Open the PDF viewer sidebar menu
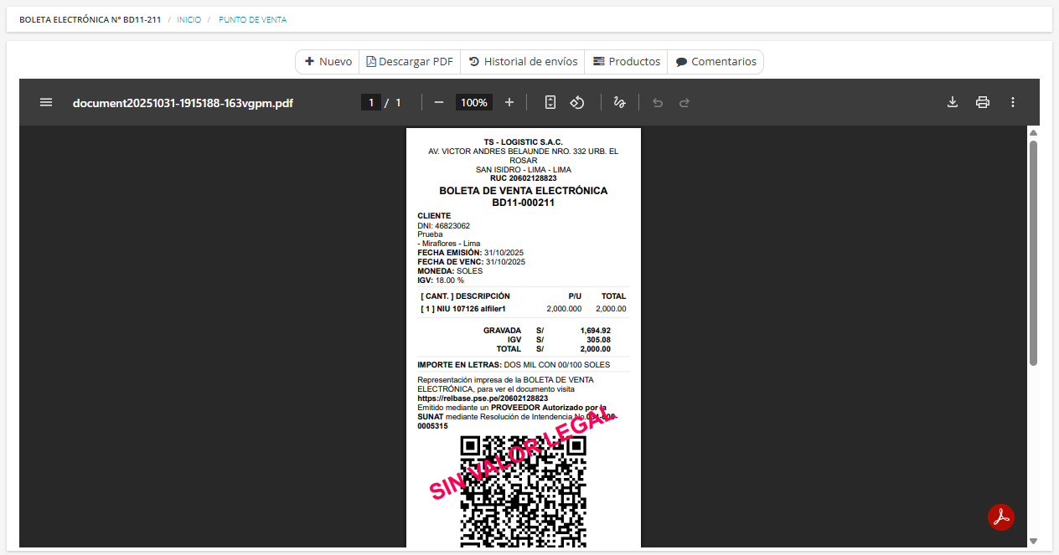Screen dimensions: 1059x555 (x=46, y=102)
